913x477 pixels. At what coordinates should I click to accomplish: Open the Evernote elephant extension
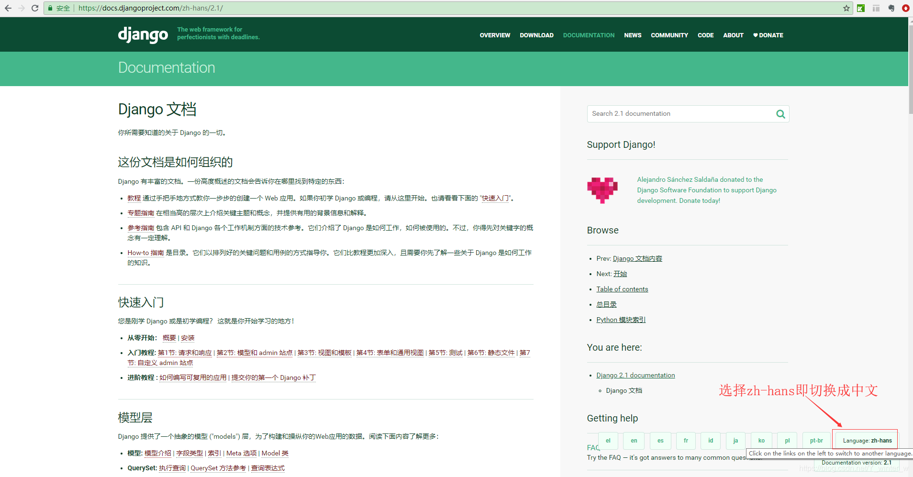click(891, 8)
